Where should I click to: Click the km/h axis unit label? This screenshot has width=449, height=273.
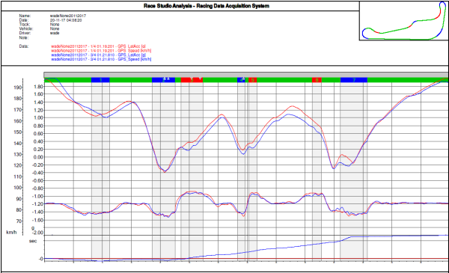[x=11, y=233]
